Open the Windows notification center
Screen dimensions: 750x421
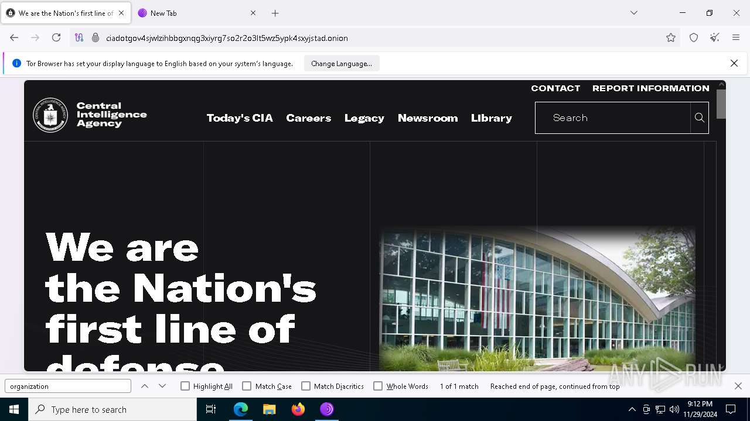point(731,409)
